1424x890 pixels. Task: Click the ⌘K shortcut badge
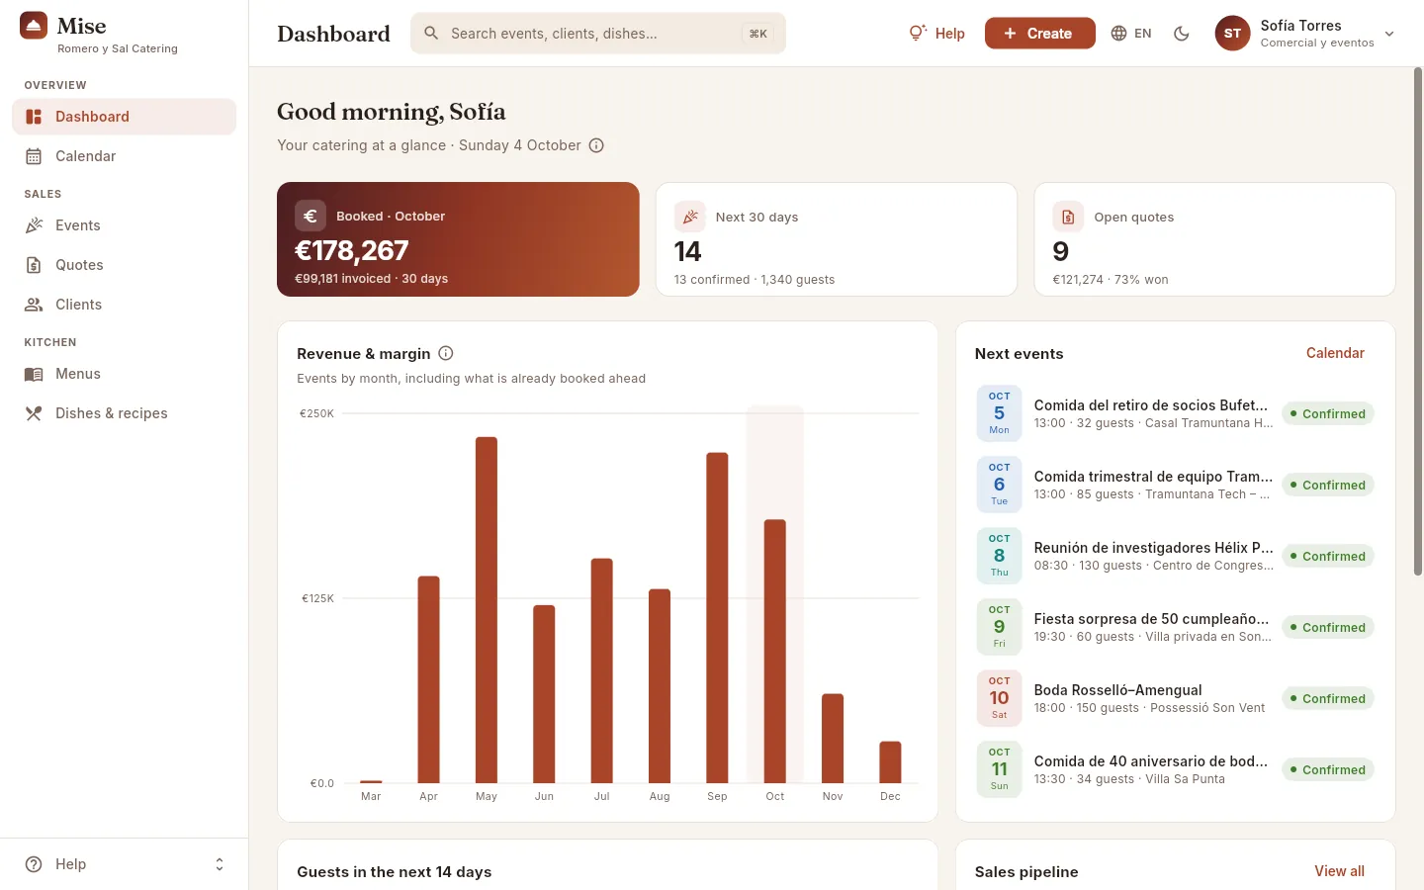pyautogui.click(x=757, y=34)
